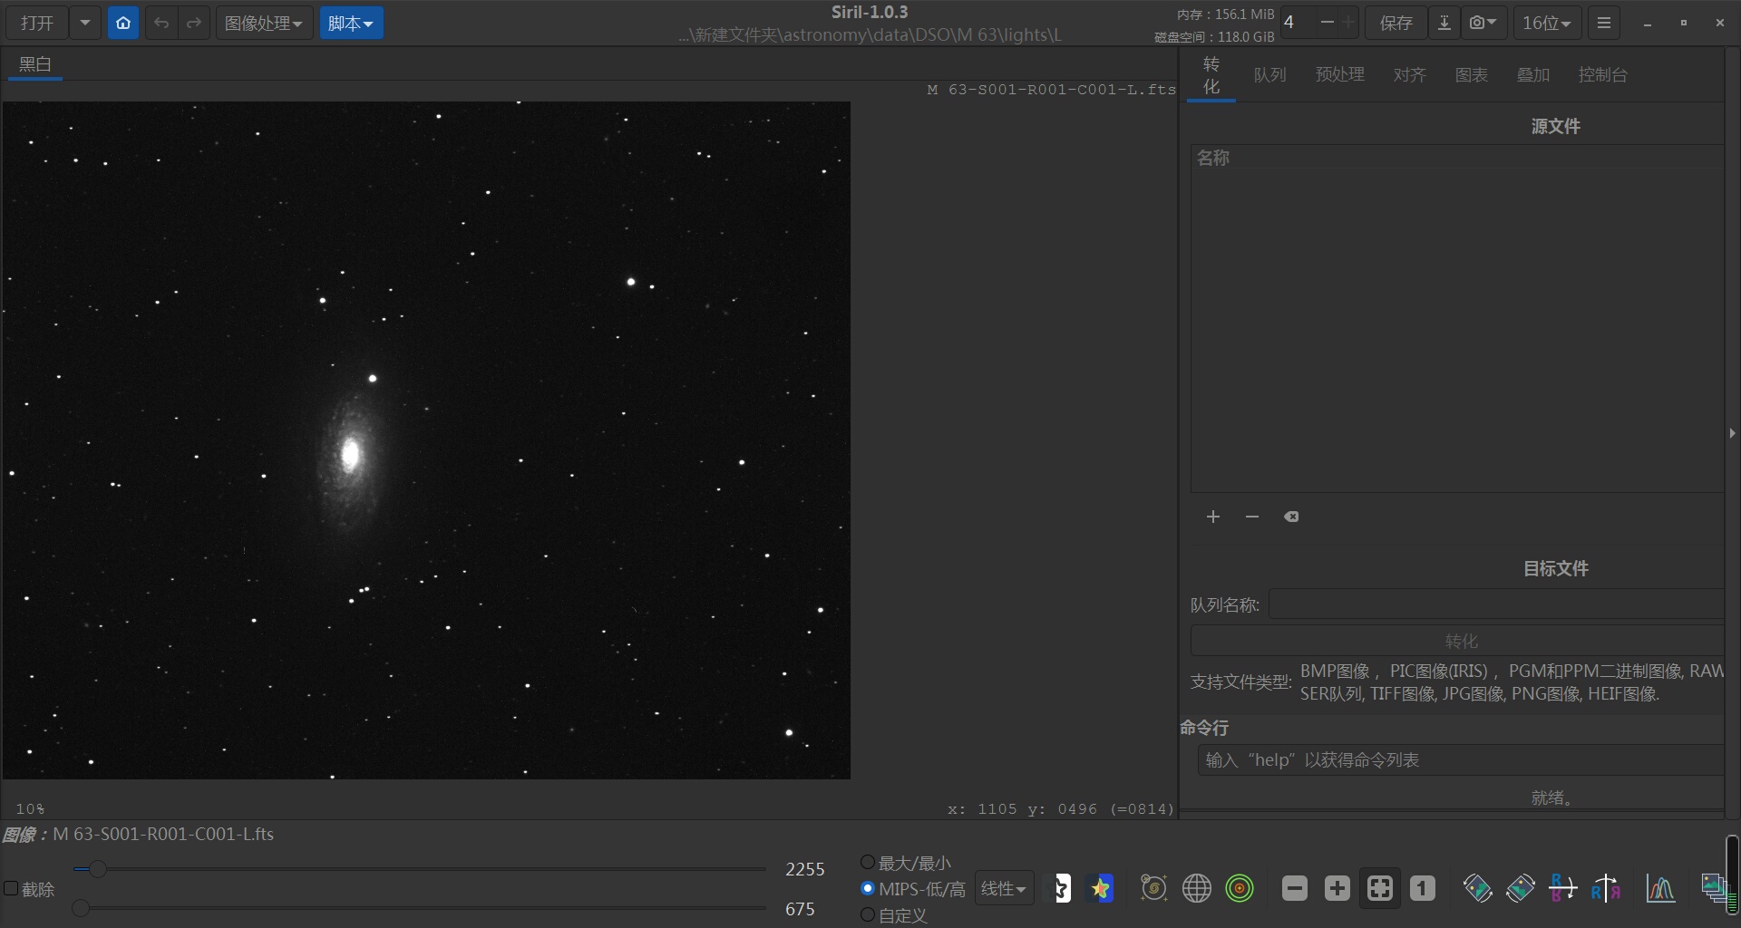Select the 自定义 radio option
The width and height of the screenshot is (1741, 928).
pyautogui.click(x=868, y=914)
